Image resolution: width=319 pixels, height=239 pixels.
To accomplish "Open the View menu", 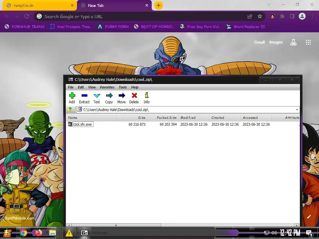I will (x=92, y=87).
